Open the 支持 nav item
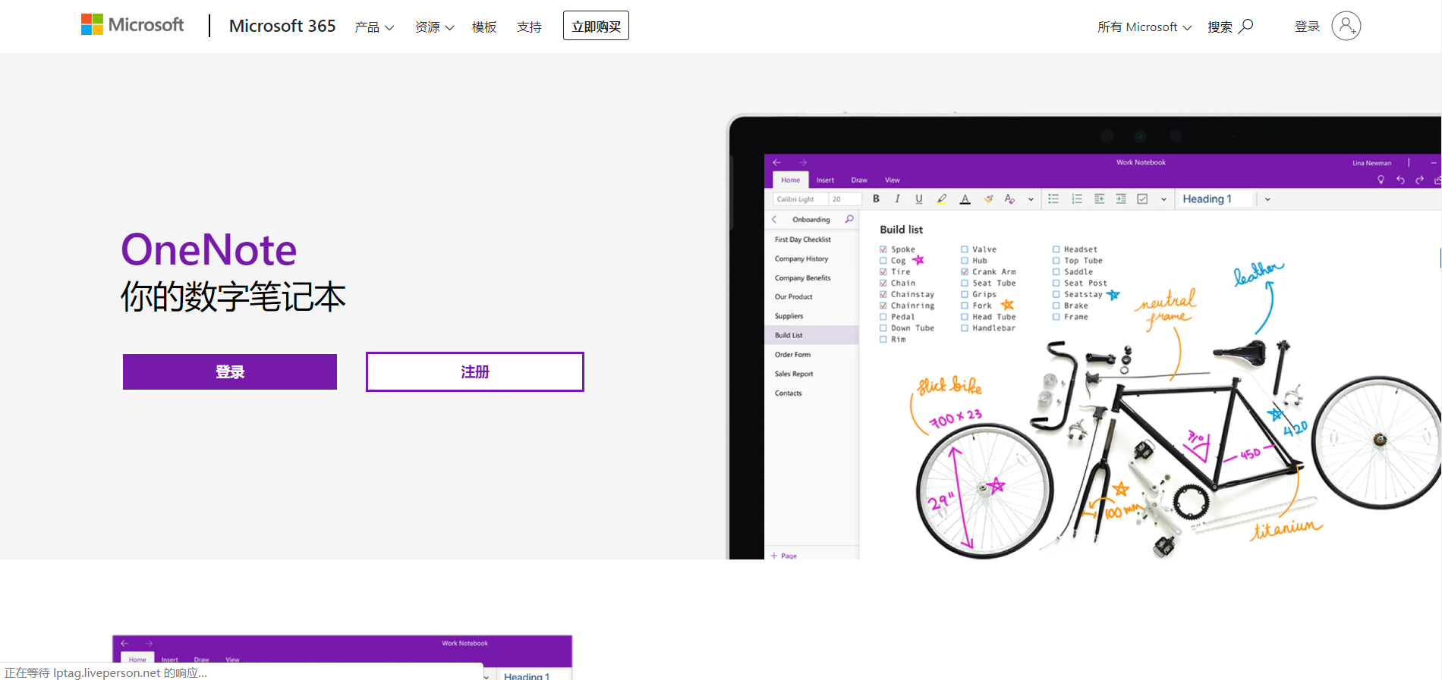1442x680 pixels. coord(529,27)
